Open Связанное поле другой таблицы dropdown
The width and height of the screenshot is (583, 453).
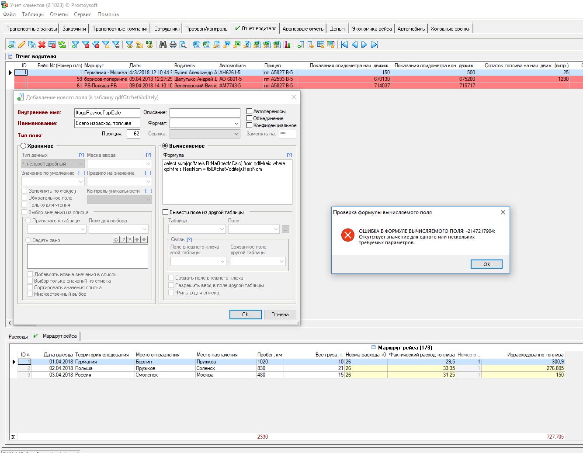coord(282,262)
